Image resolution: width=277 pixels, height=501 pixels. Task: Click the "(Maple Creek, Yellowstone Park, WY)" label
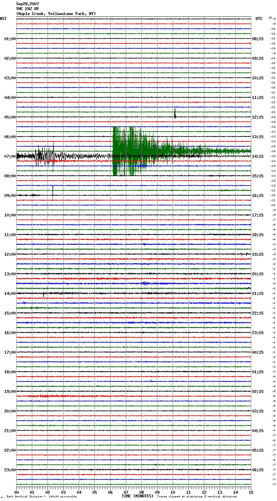pyautogui.click(x=56, y=14)
